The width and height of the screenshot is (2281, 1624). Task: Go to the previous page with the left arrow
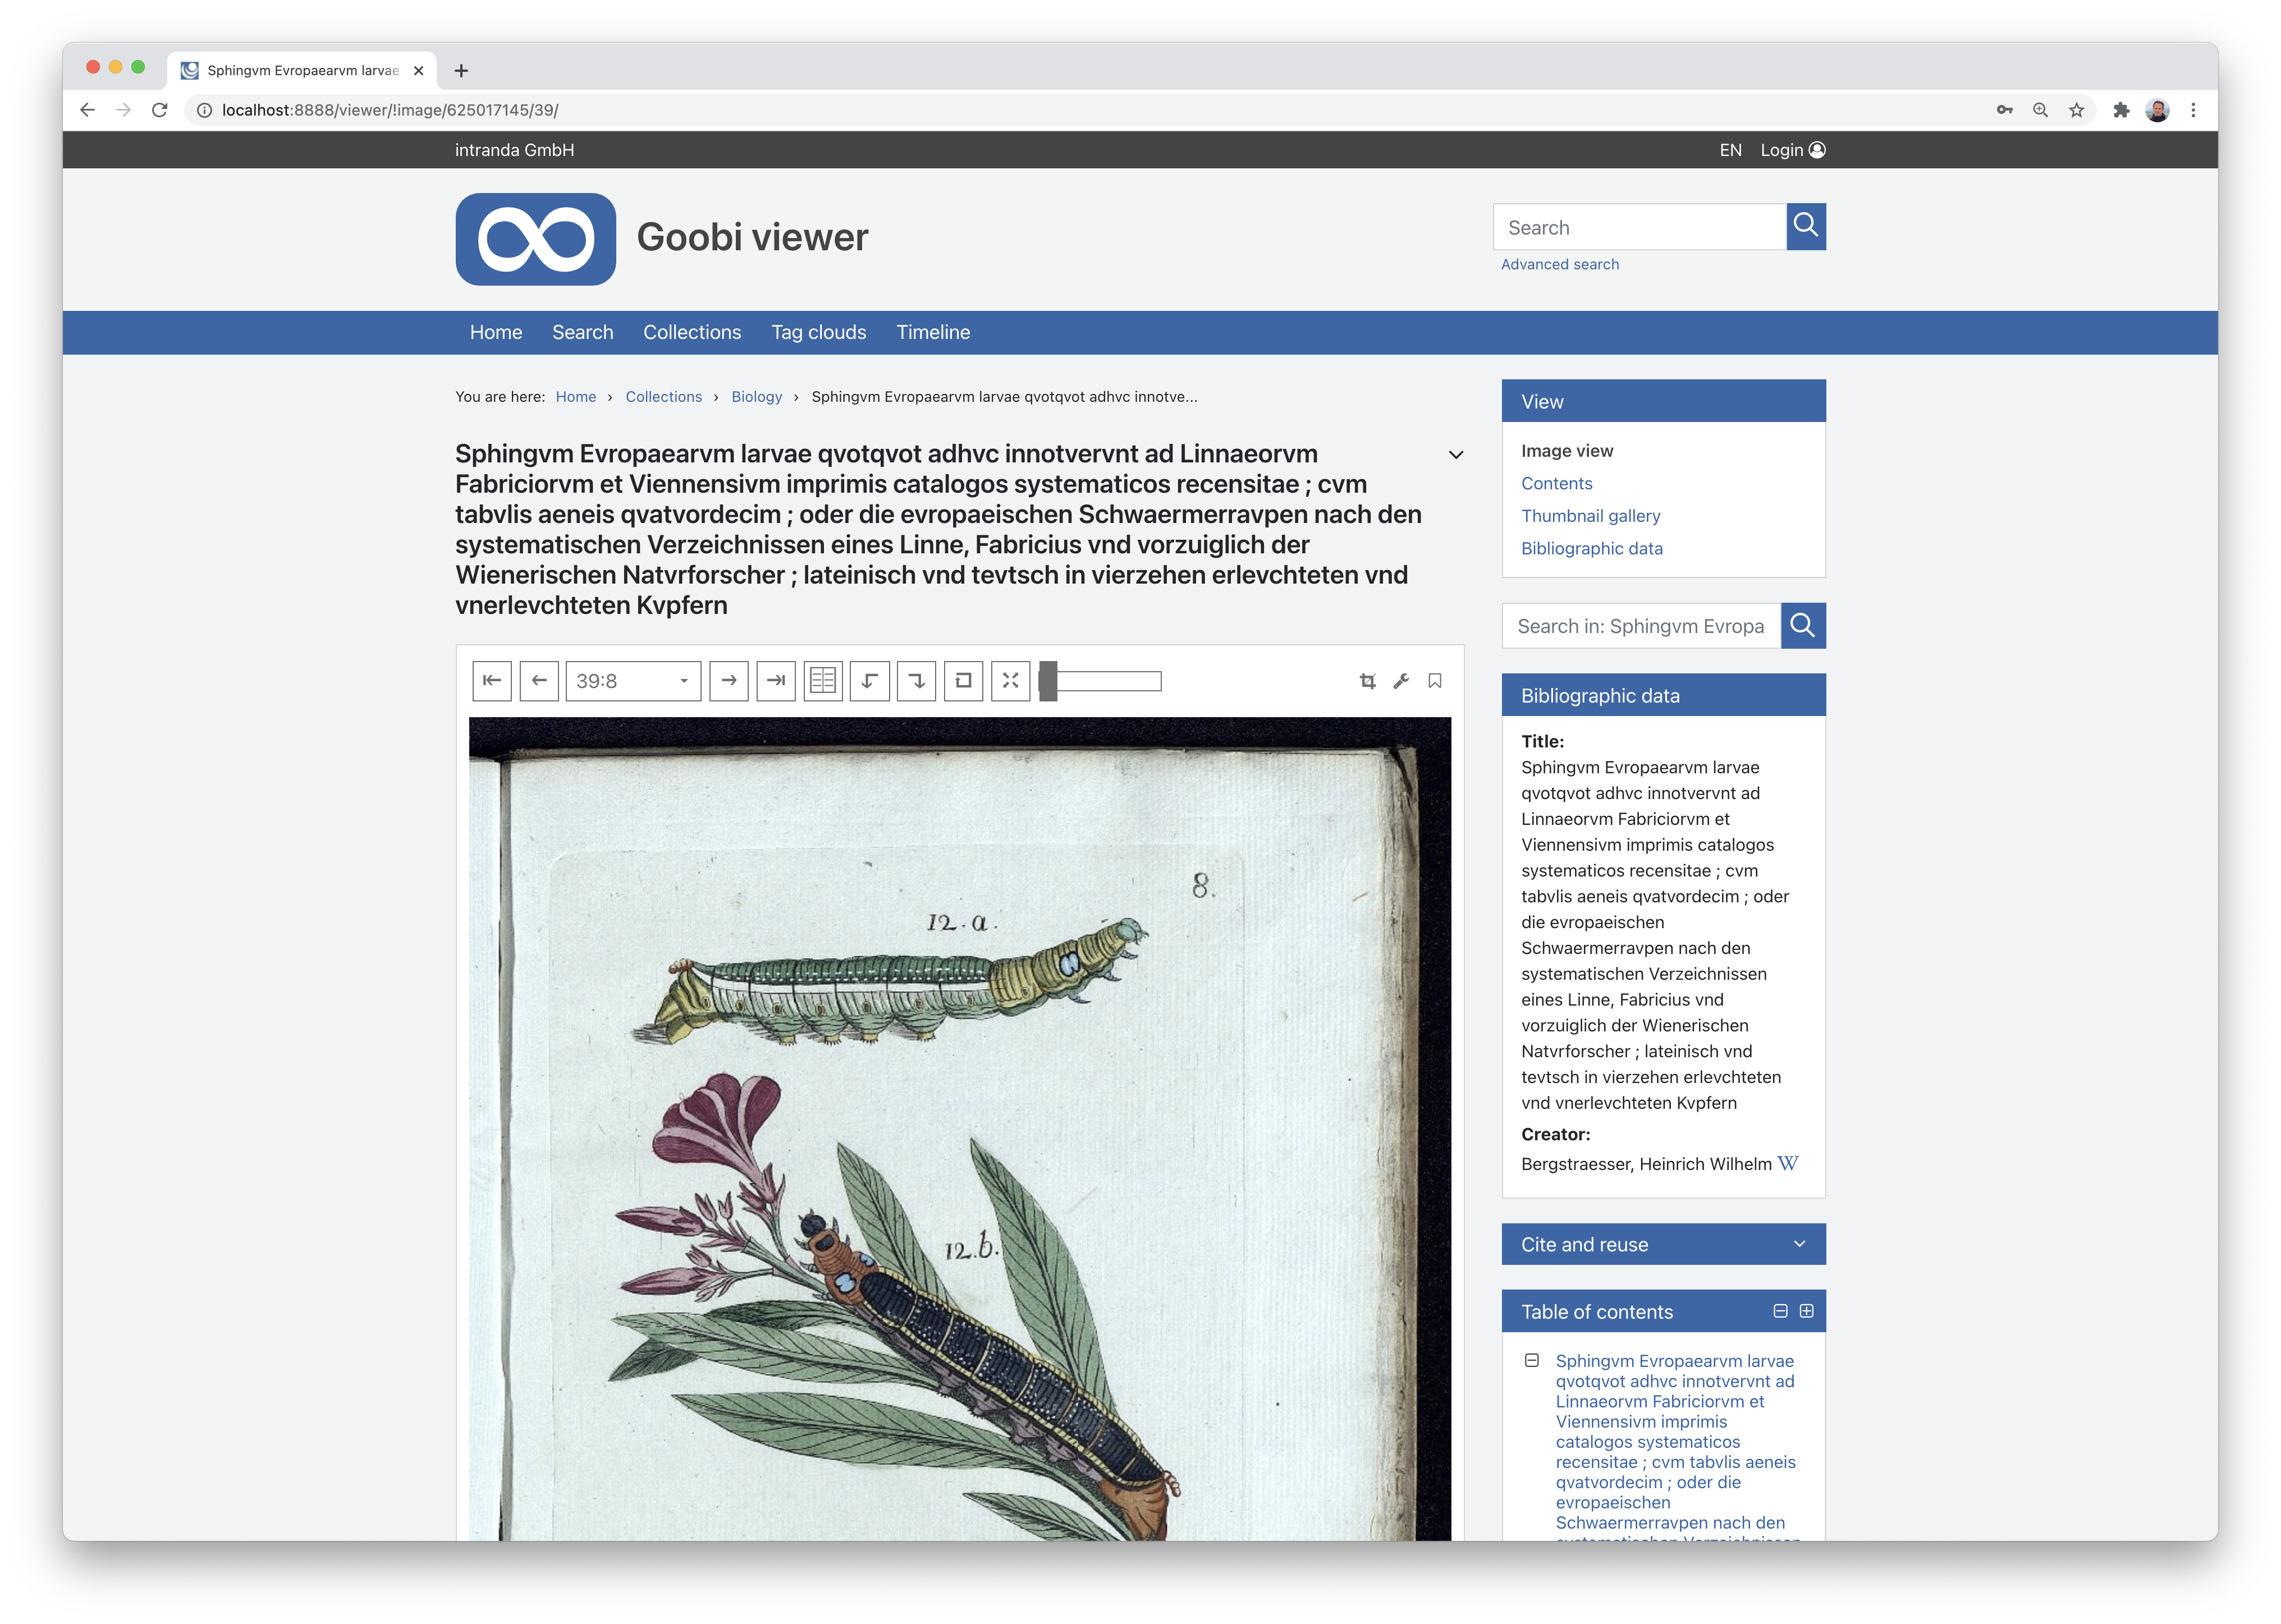(x=539, y=681)
